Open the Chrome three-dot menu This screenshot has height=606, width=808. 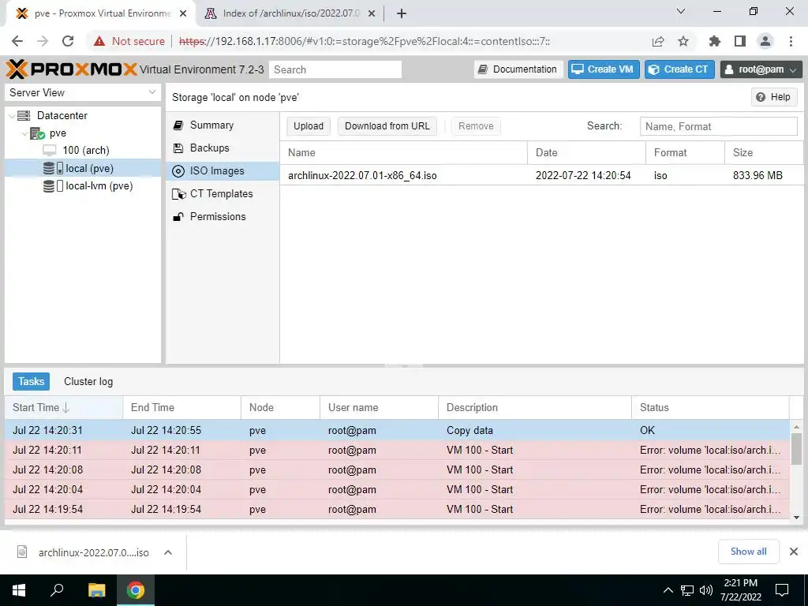click(x=791, y=41)
